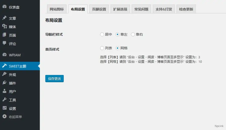Click the 导航栏样式 label
The height and width of the screenshot is (130, 226).
[x=54, y=34]
